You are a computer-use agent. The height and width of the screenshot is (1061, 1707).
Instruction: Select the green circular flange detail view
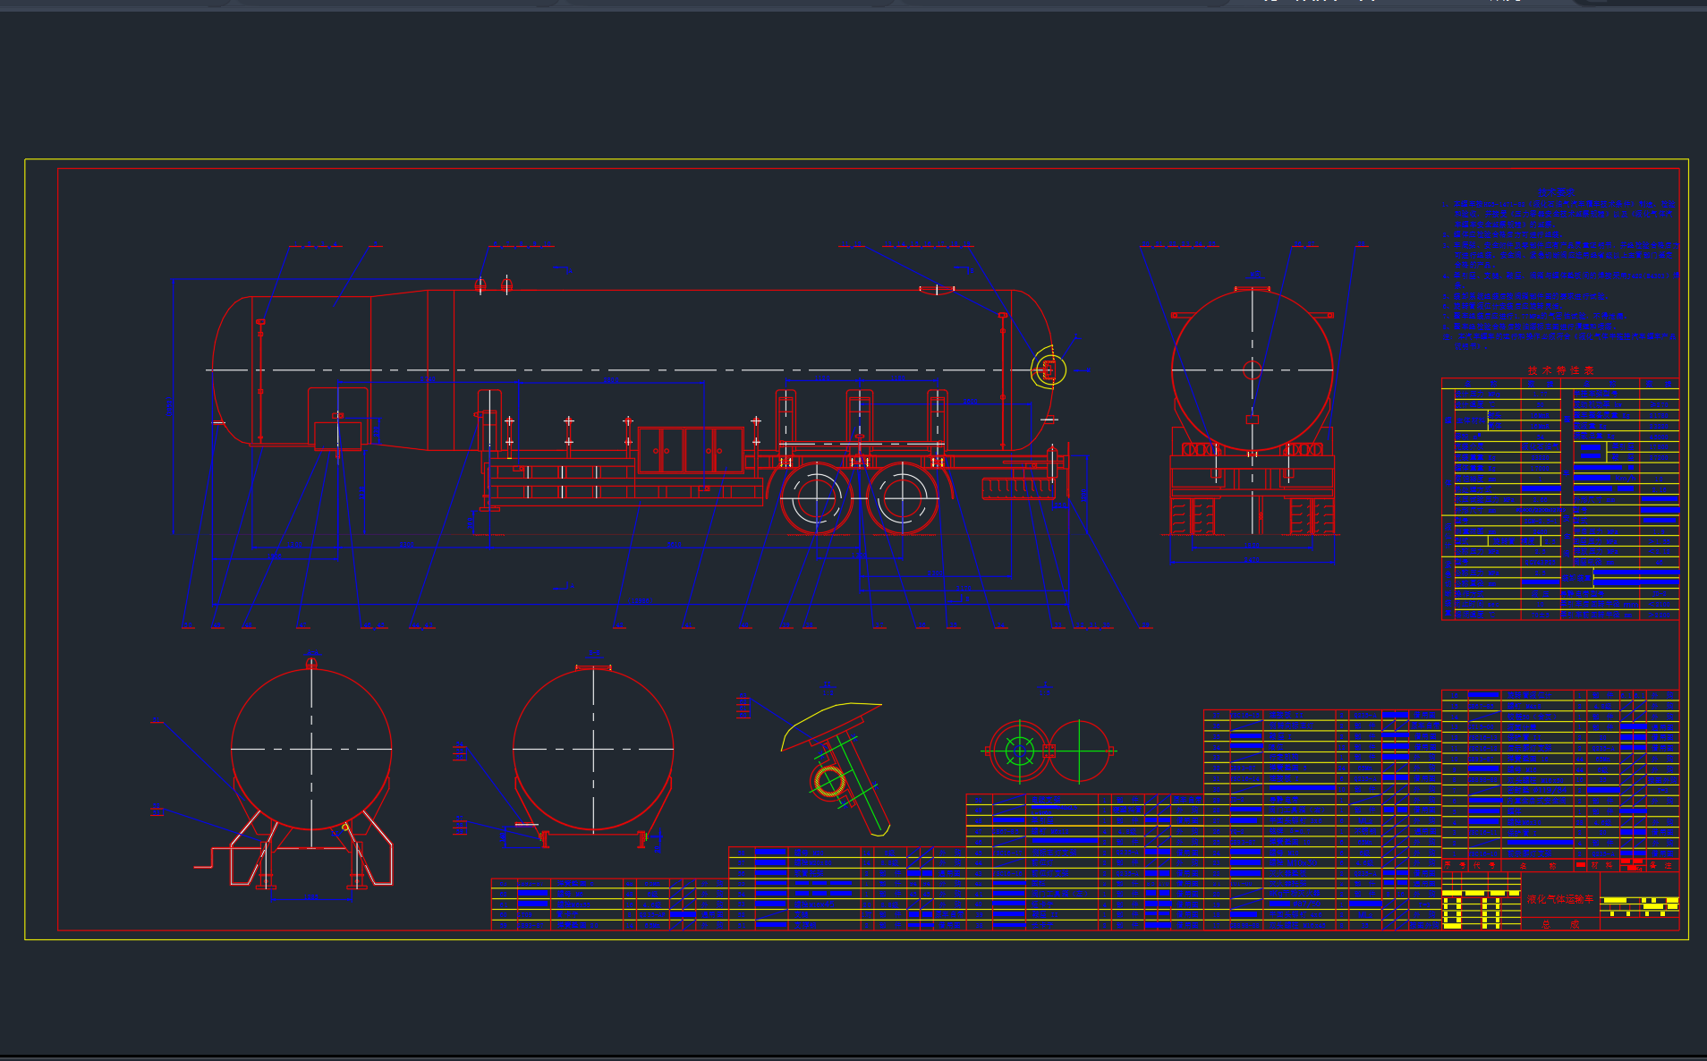pyautogui.click(x=1019, y=751)
